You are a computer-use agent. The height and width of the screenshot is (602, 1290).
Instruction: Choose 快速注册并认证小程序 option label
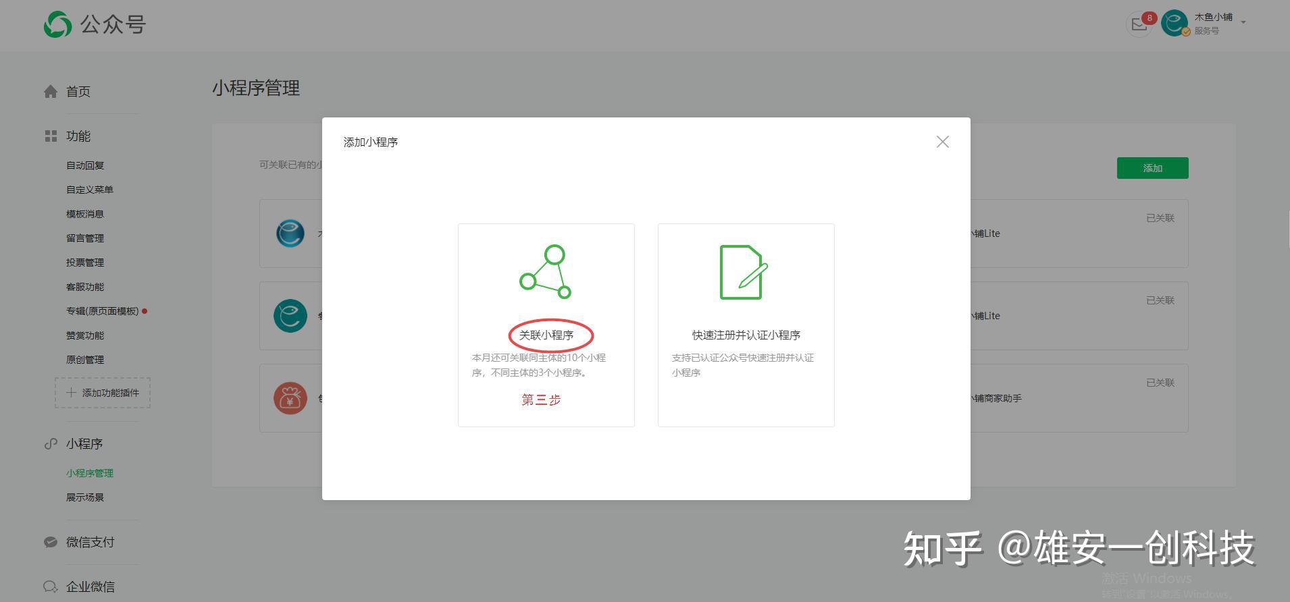(746, 335)
